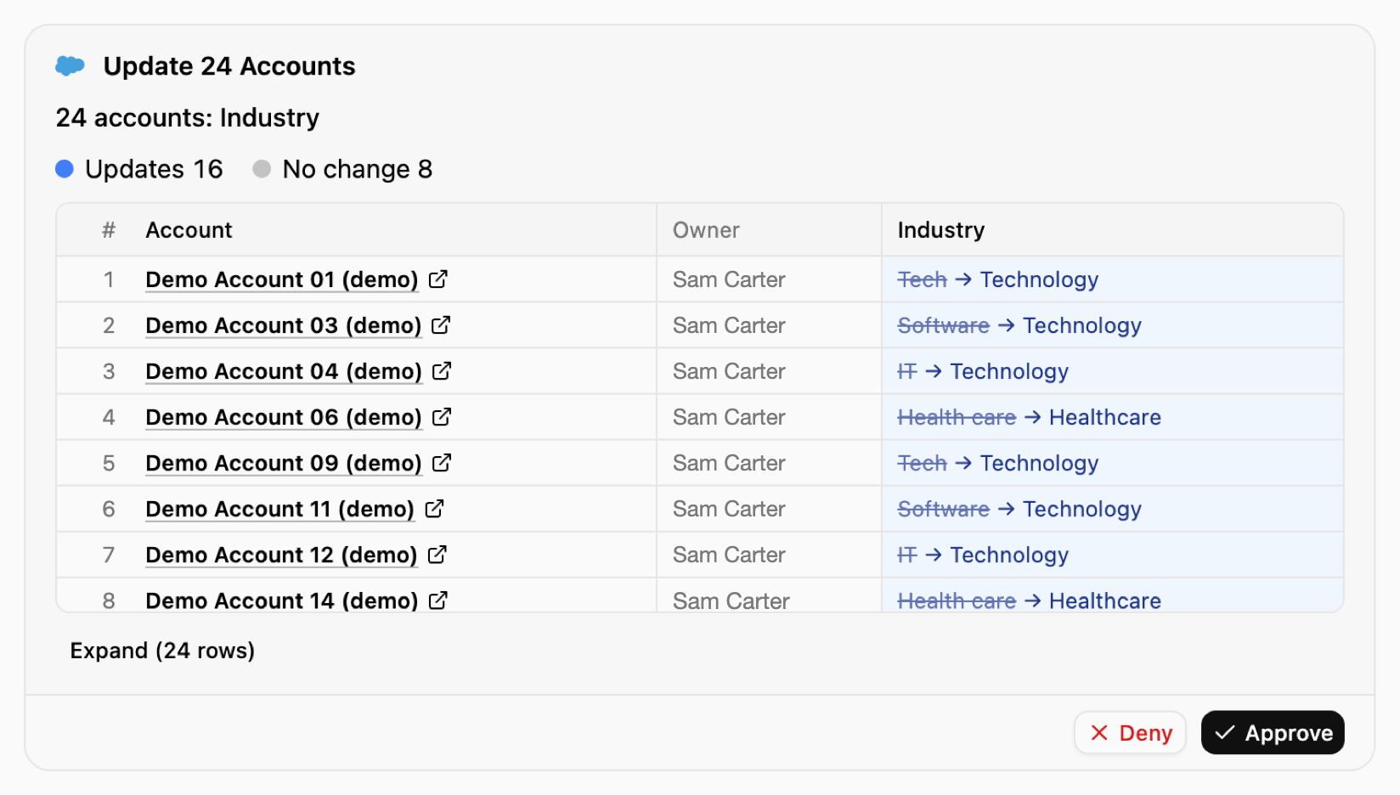Open Demo Account 04 (demo) link
The image size is (1400, 795).
coord(284,371)
